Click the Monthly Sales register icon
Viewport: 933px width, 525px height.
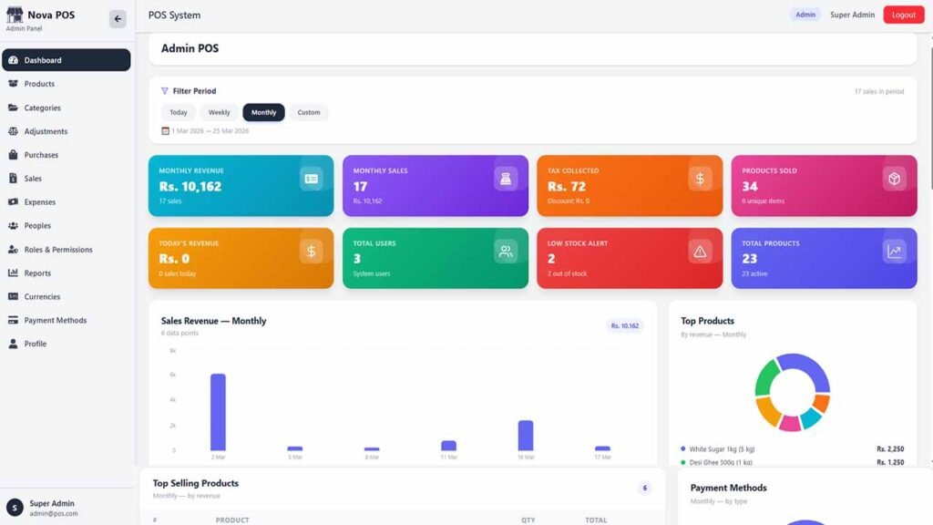point(506,179)
